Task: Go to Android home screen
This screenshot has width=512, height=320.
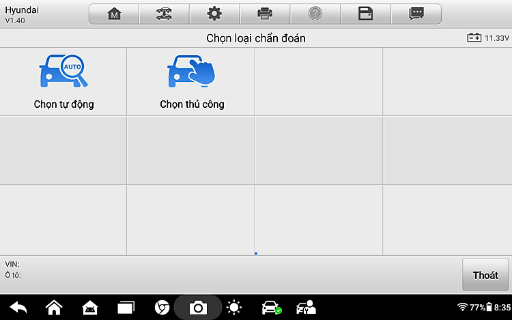Action: (54, 308)
